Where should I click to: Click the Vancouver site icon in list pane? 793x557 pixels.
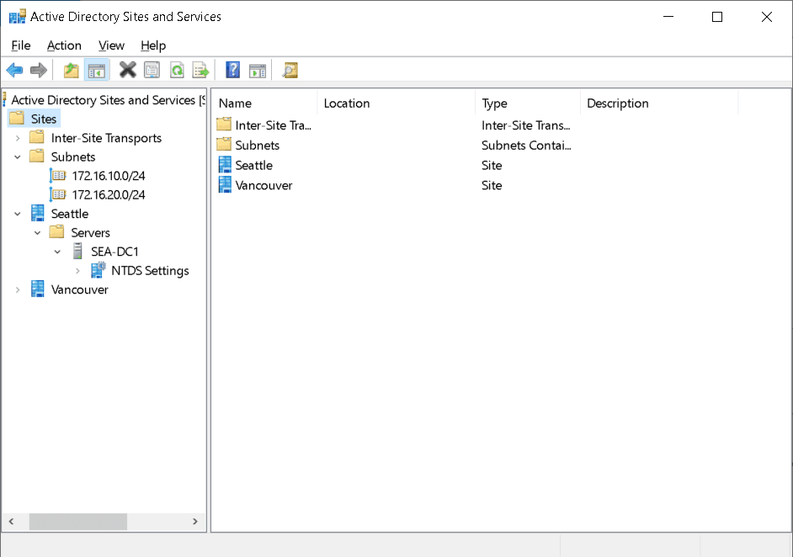225,185
